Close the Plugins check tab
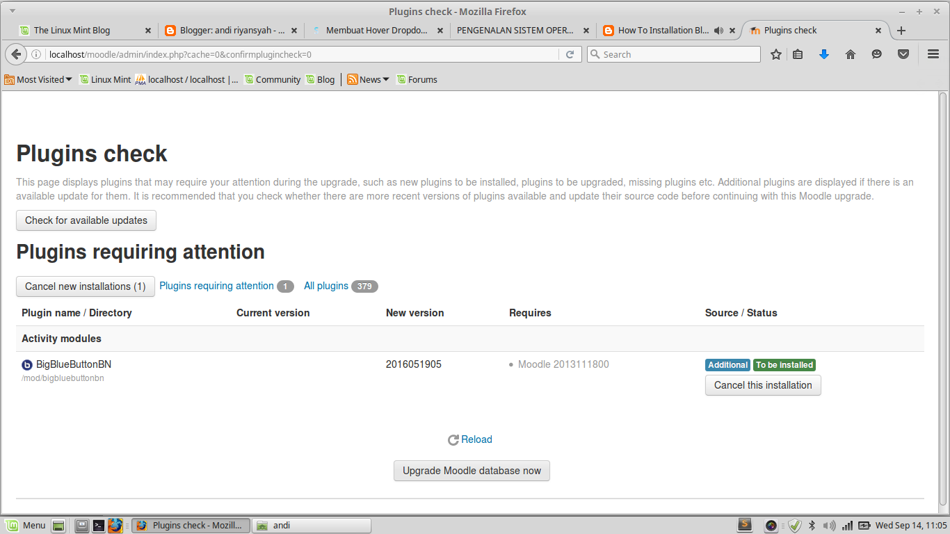Screen dimensions: 950x534 [x=878, y=31]
